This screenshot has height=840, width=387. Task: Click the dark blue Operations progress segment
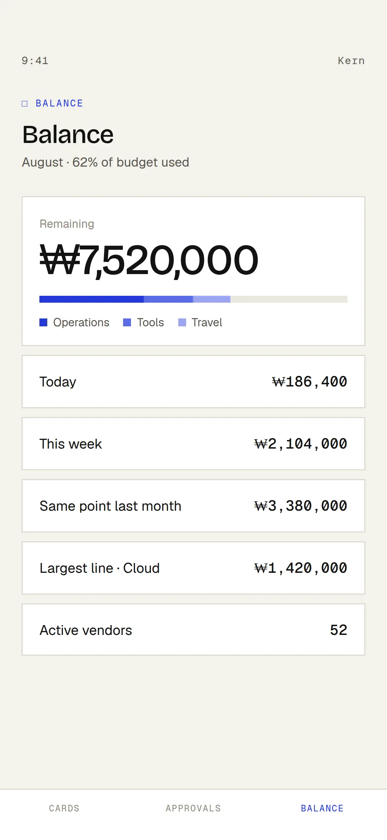[92, 299]
